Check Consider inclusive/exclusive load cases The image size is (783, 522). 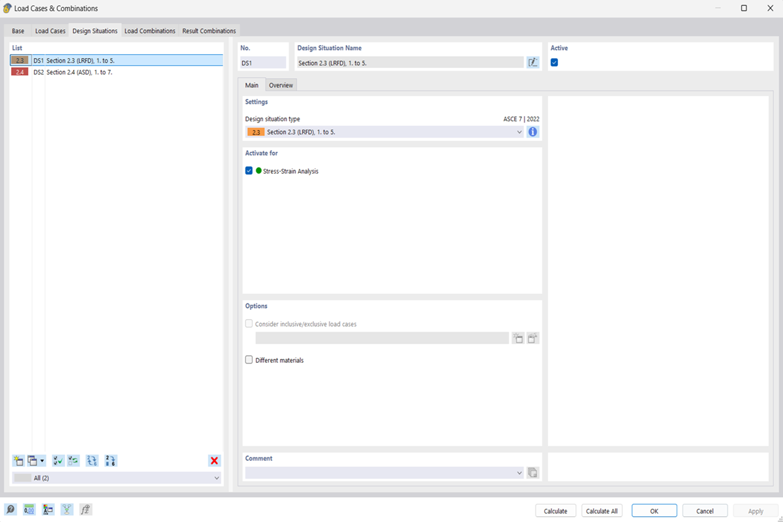tap(249, 324)
